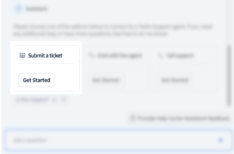
Task: Click thumbs down next to Is this helpful
Action: (x=64, y=100)
